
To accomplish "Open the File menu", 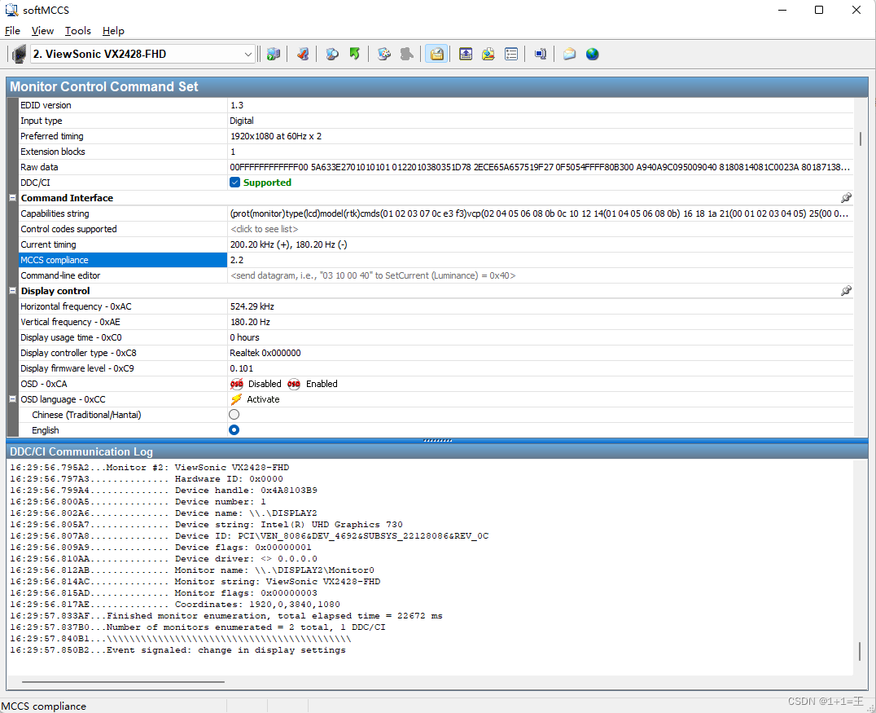I will pyautogui.click(x=12, y=31).
